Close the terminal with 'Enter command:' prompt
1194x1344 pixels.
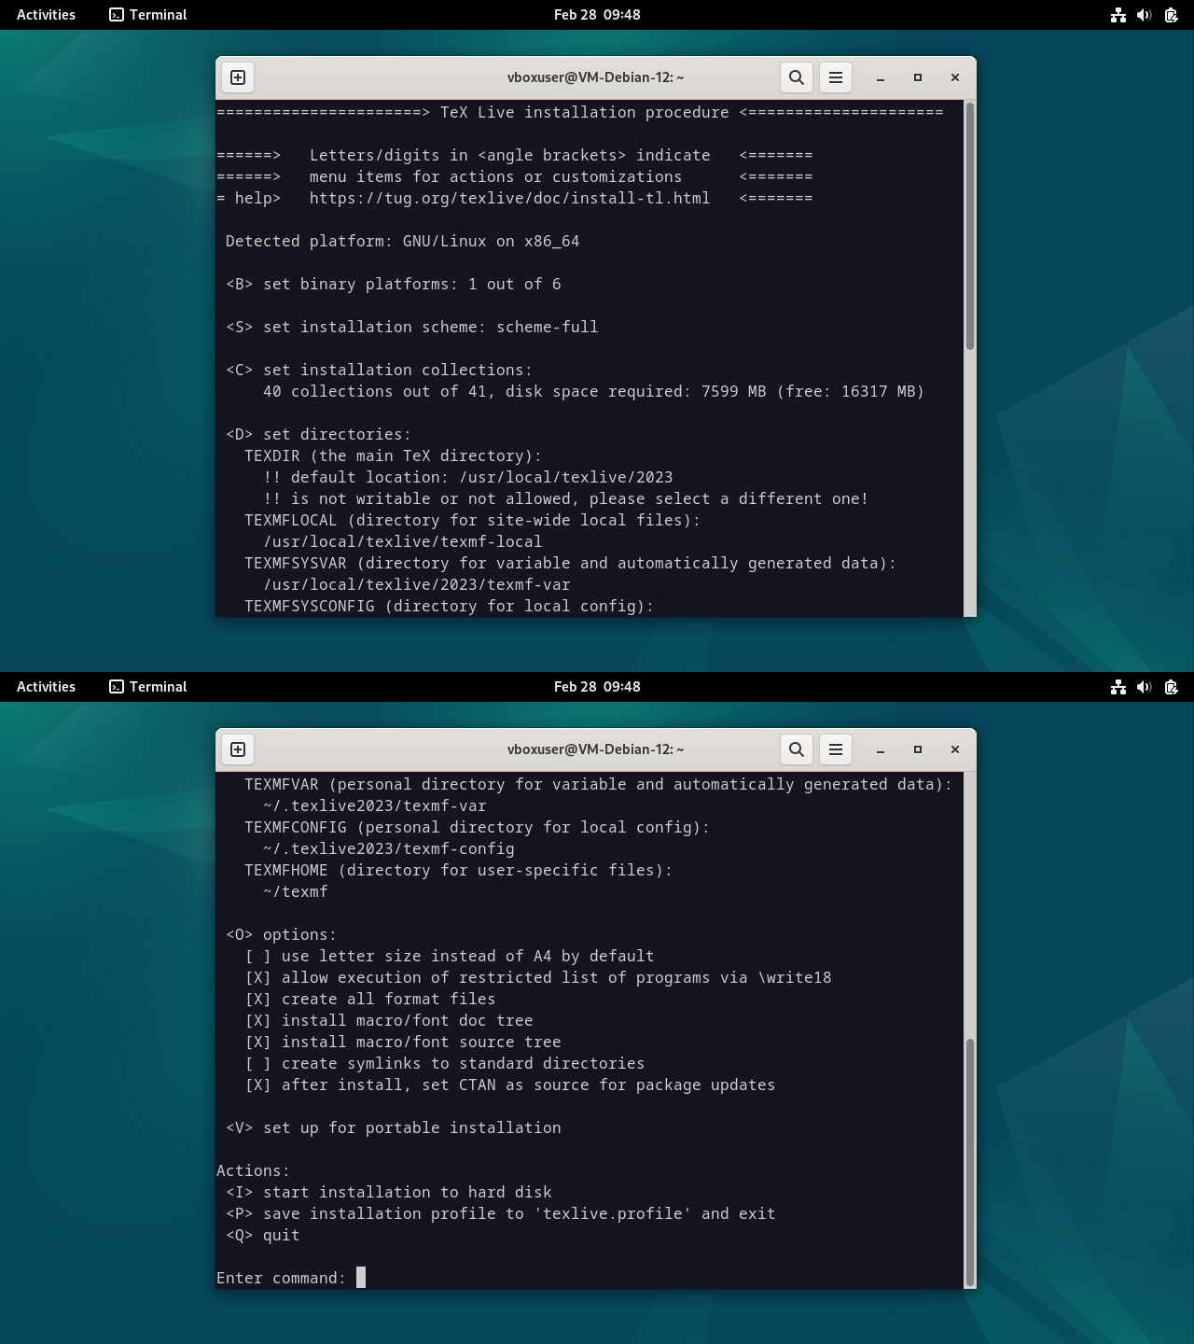pyautogui.click(x=955, y=749)
